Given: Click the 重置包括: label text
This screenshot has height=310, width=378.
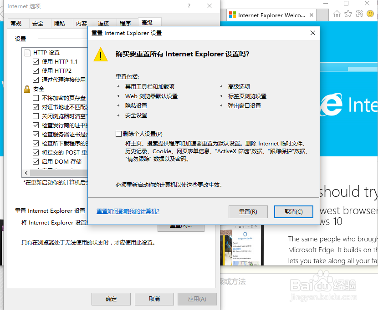Looking at the screenshot, I should point(127,77).
